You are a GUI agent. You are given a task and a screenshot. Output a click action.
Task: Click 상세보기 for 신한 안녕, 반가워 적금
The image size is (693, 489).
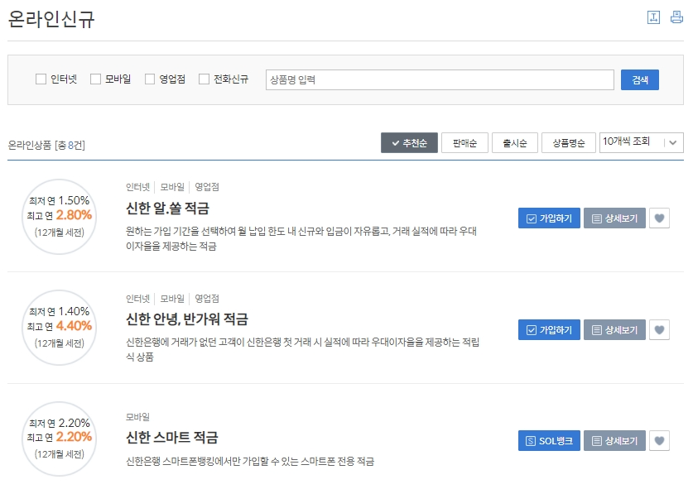pos(615,330)
